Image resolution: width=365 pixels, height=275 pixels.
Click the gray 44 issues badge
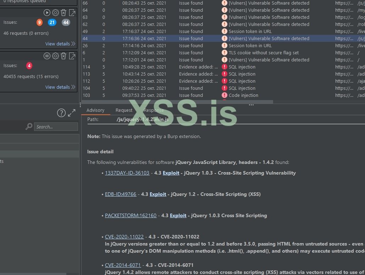[x=66, y=22]
